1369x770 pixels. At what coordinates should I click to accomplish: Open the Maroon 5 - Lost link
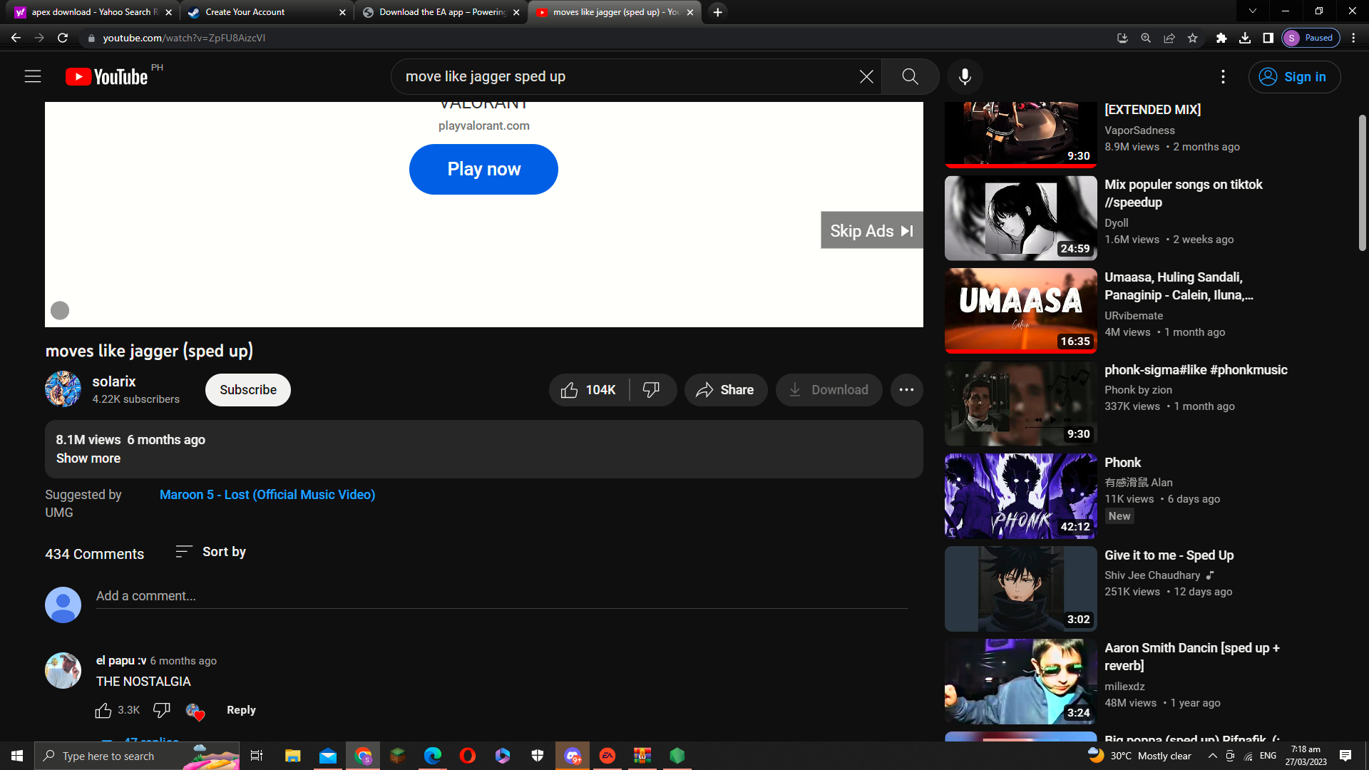(x=267, y=495)
